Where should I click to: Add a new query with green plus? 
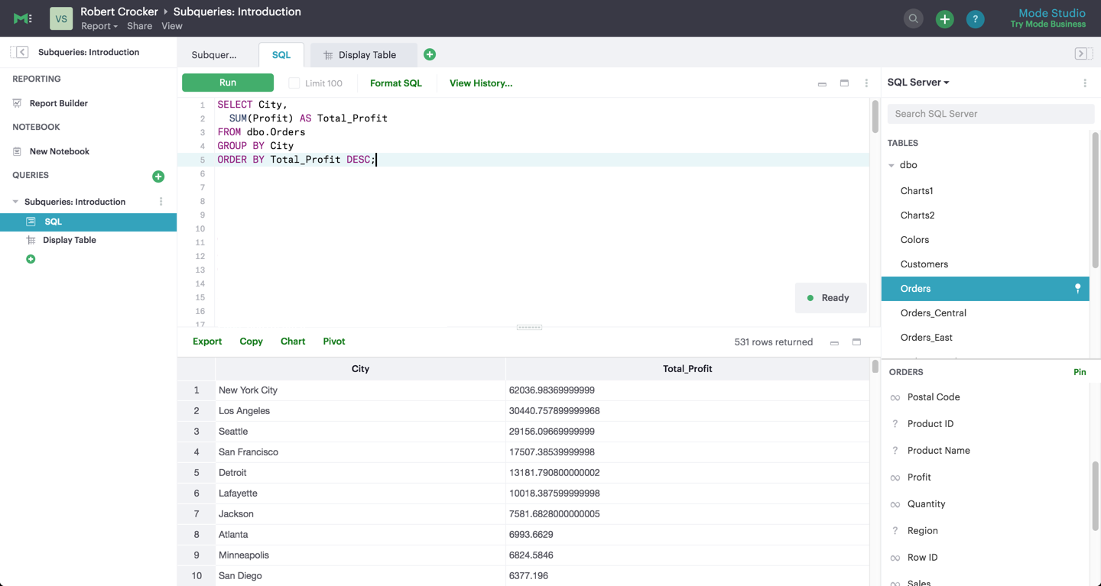pyautogui.click(x=158, y=176)
